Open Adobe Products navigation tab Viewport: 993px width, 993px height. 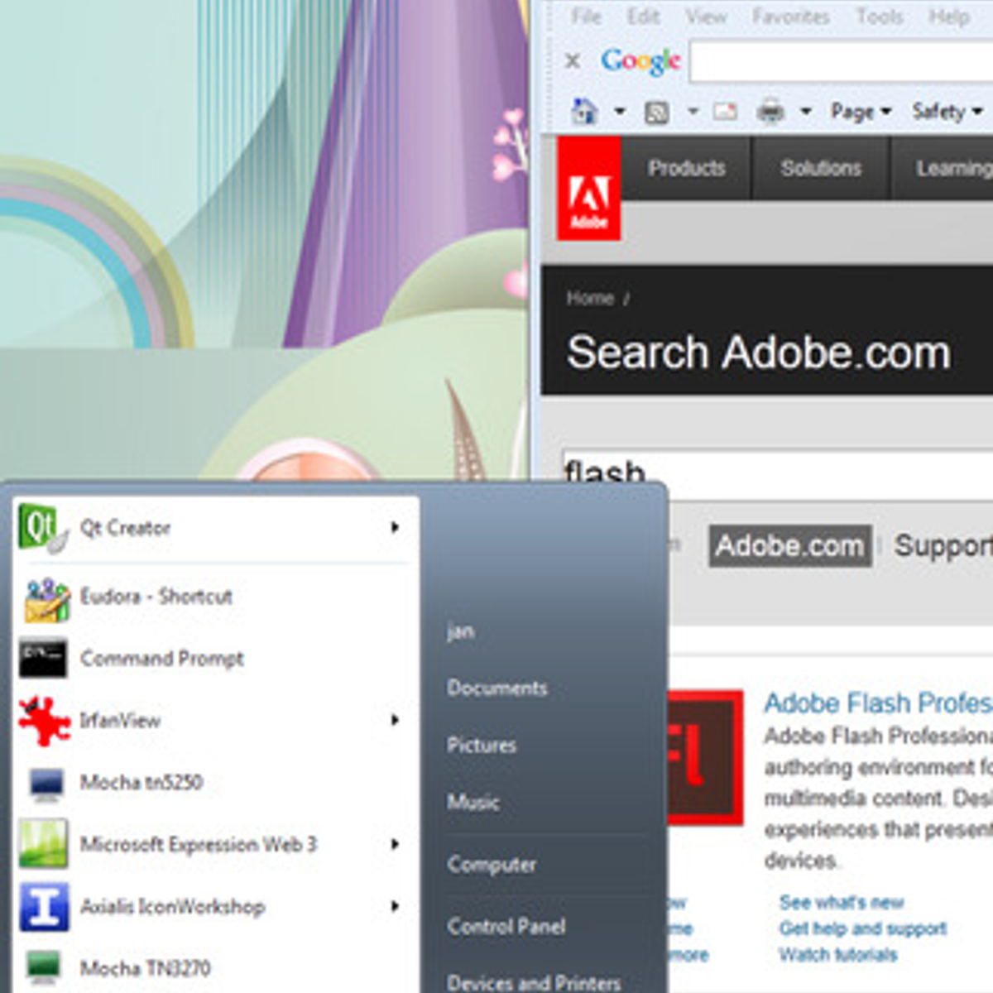pyautogui.click(x=686, y=168)
